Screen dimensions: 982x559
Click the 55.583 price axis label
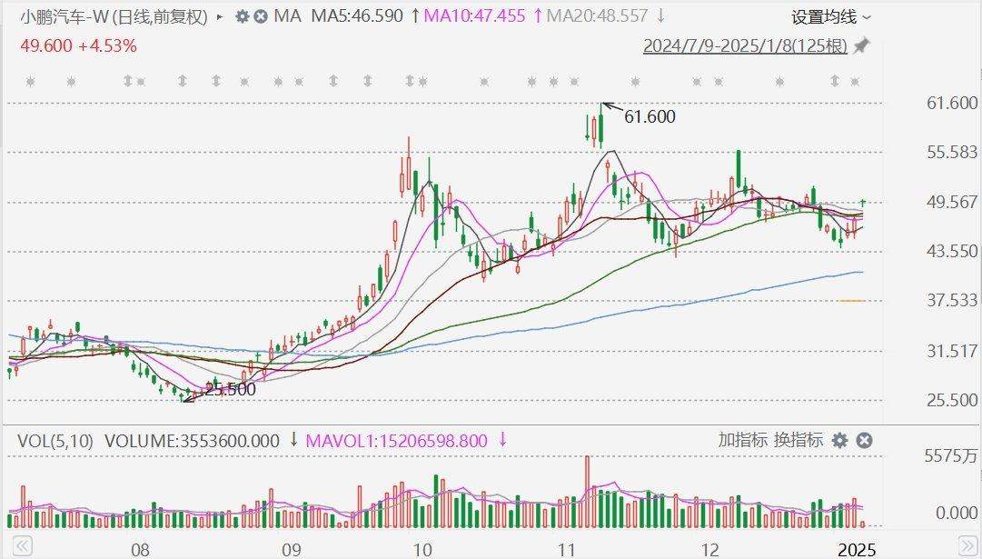point(952,153)
